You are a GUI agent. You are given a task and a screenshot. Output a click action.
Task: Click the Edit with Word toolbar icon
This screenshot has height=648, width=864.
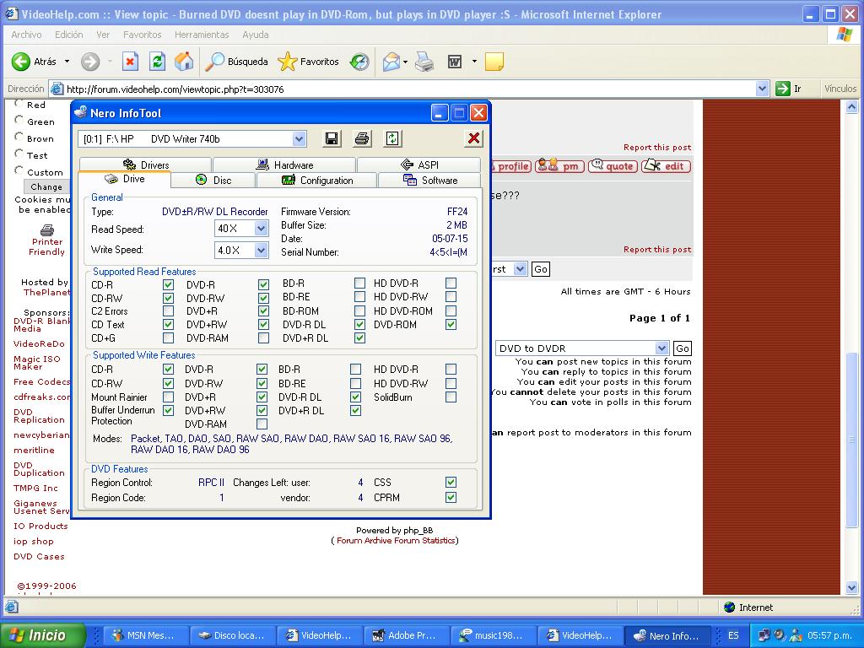coord(455,62)
